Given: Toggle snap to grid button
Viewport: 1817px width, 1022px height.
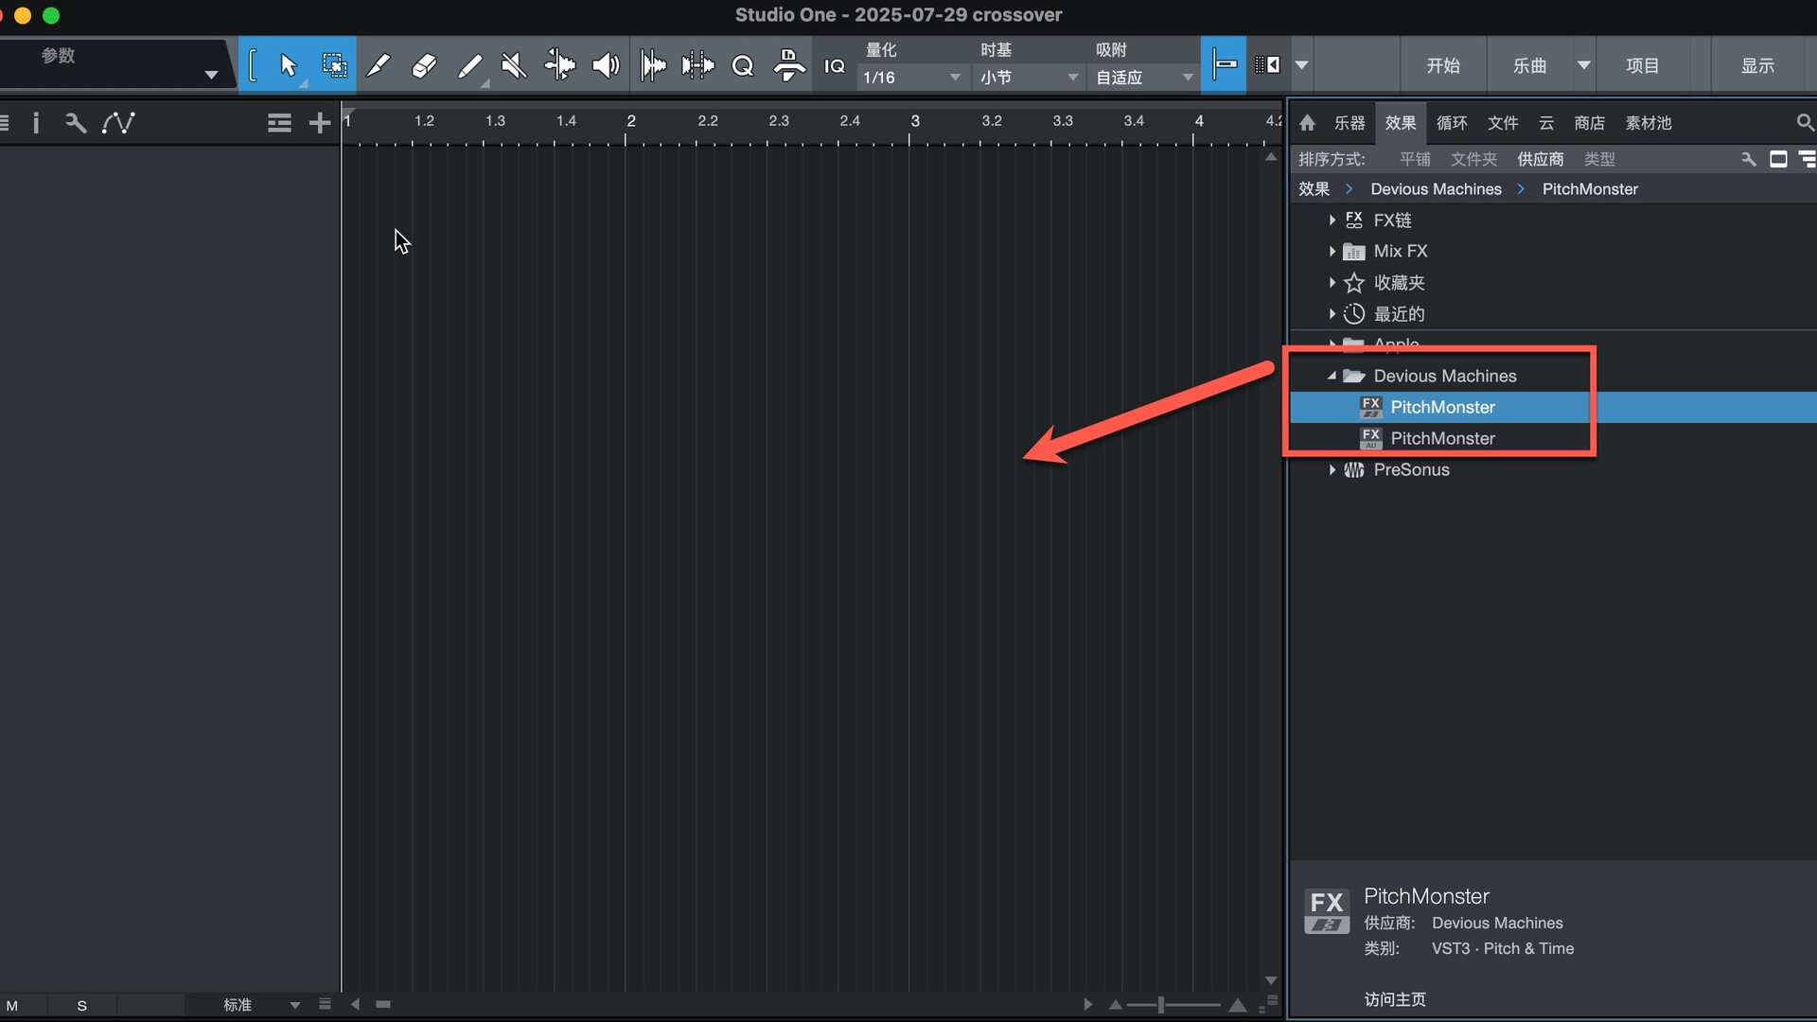Looking at the screenshot, I should tap(1224, 65).
